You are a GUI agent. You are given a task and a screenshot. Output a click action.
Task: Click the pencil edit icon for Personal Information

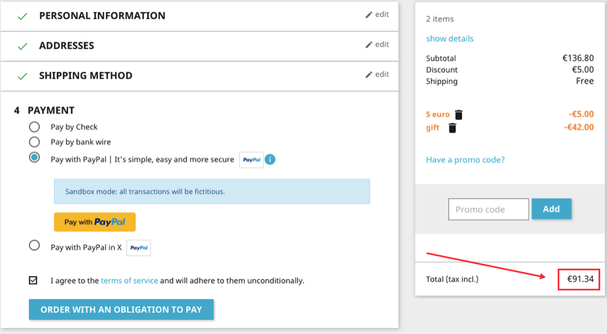point(369,15)
